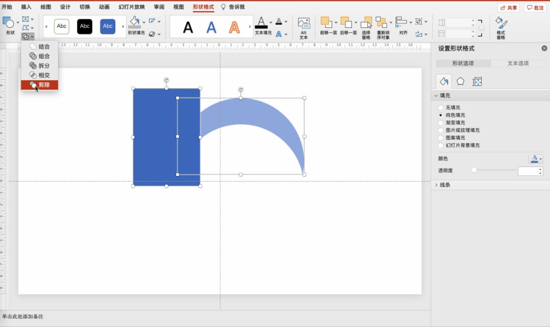Click the 共享 share button

pyautogui.click(x=508, y=7)
